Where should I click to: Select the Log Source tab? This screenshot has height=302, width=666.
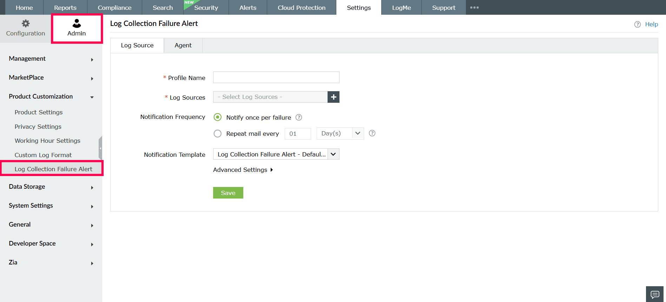[137, 45]
